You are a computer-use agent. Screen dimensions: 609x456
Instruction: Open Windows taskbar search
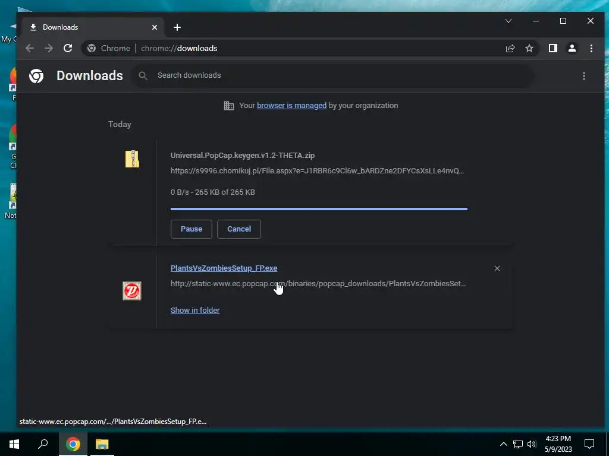click(x=43, y=444)
